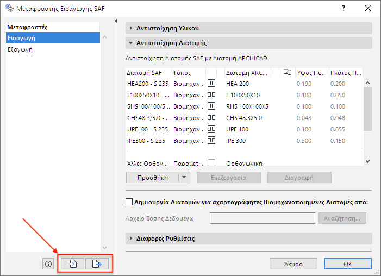Viewport: 381px width, 276px height.
Task: Click the import translator icon button
Action: point(72,264)
